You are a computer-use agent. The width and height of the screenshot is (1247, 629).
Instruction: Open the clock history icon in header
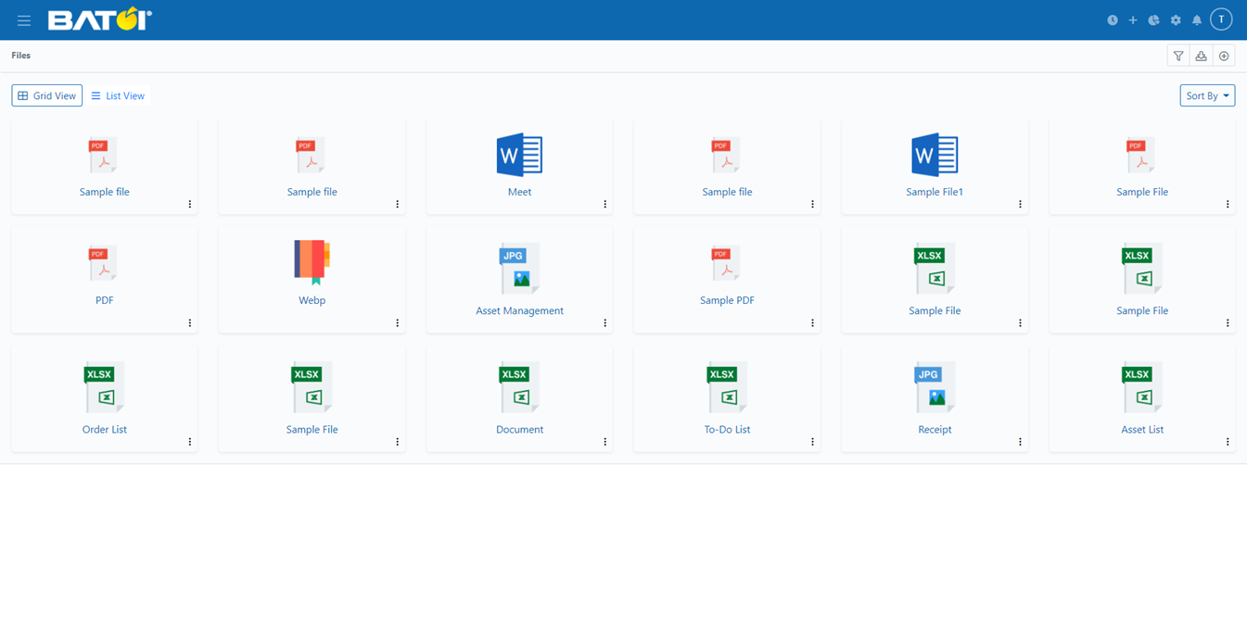point(1113,20)
